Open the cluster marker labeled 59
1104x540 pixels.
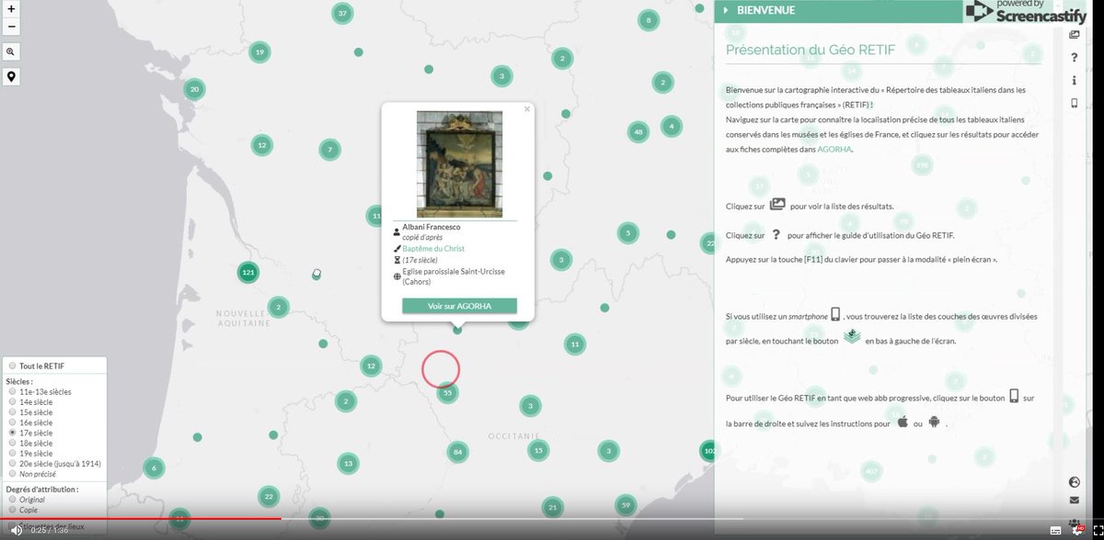pos(626,505)
